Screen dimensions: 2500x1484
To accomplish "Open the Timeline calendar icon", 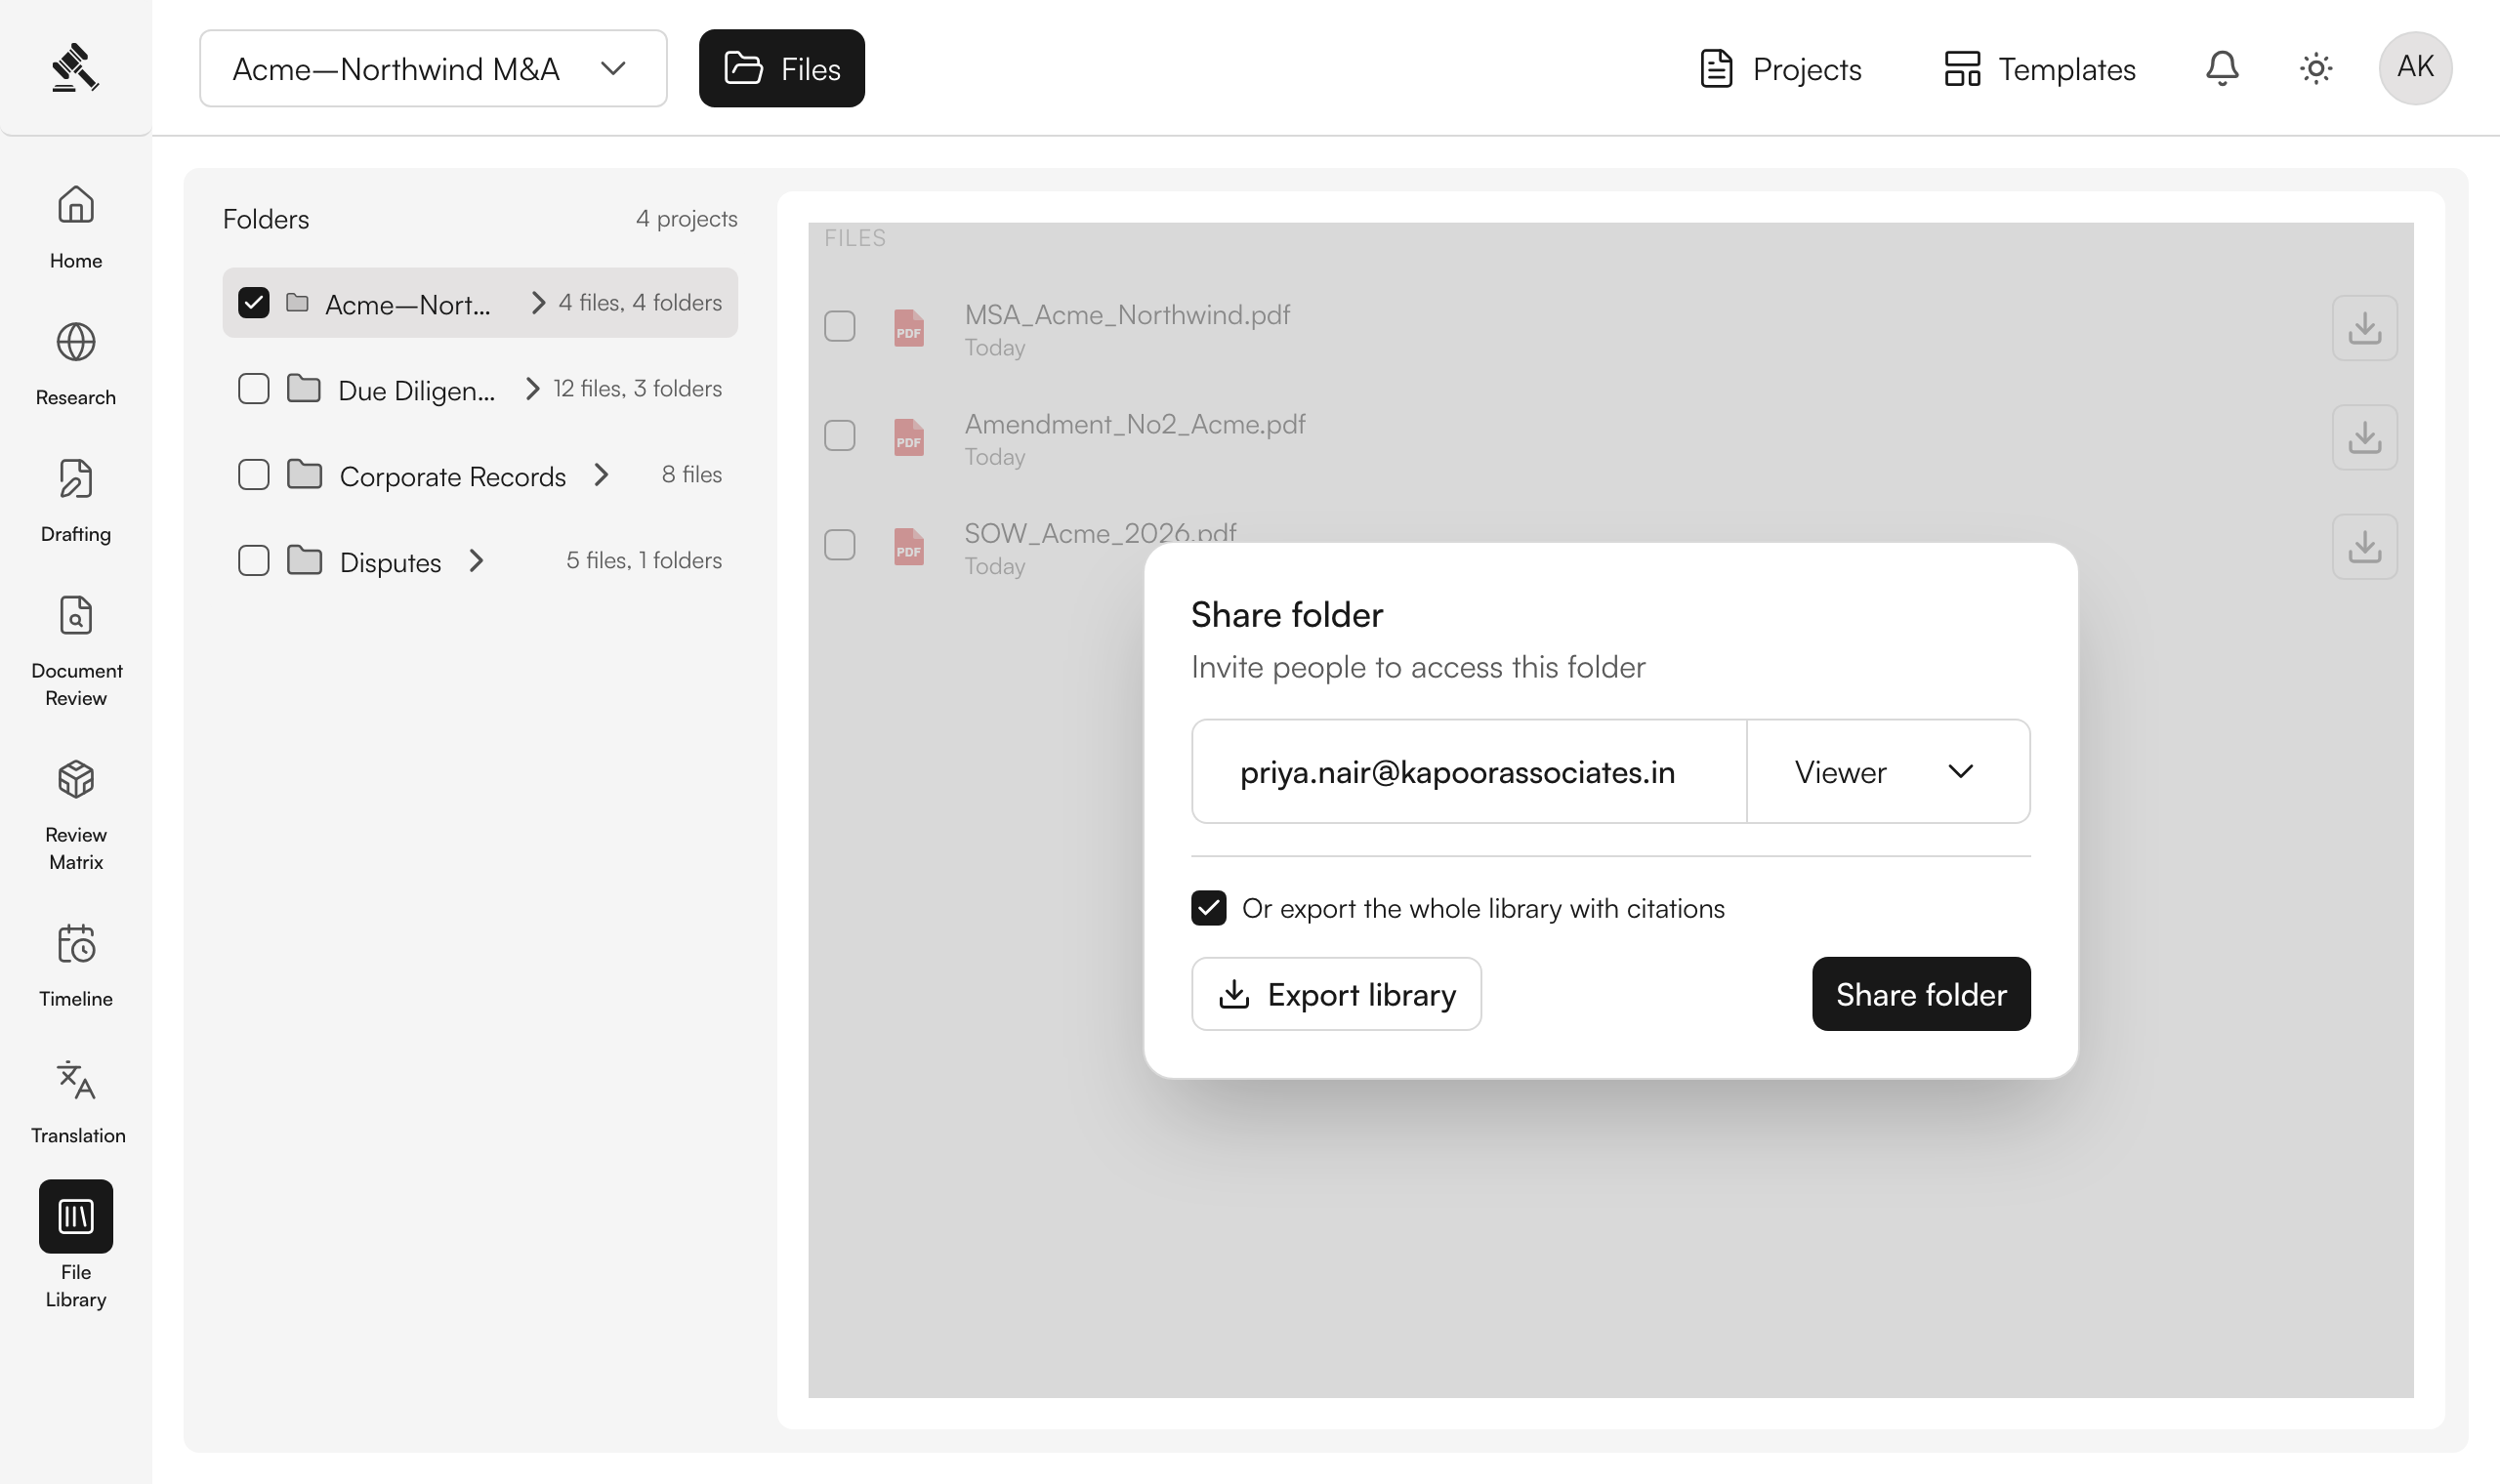I will coord(76,943).
